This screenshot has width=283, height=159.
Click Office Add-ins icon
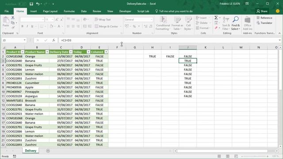click(248, 20)
